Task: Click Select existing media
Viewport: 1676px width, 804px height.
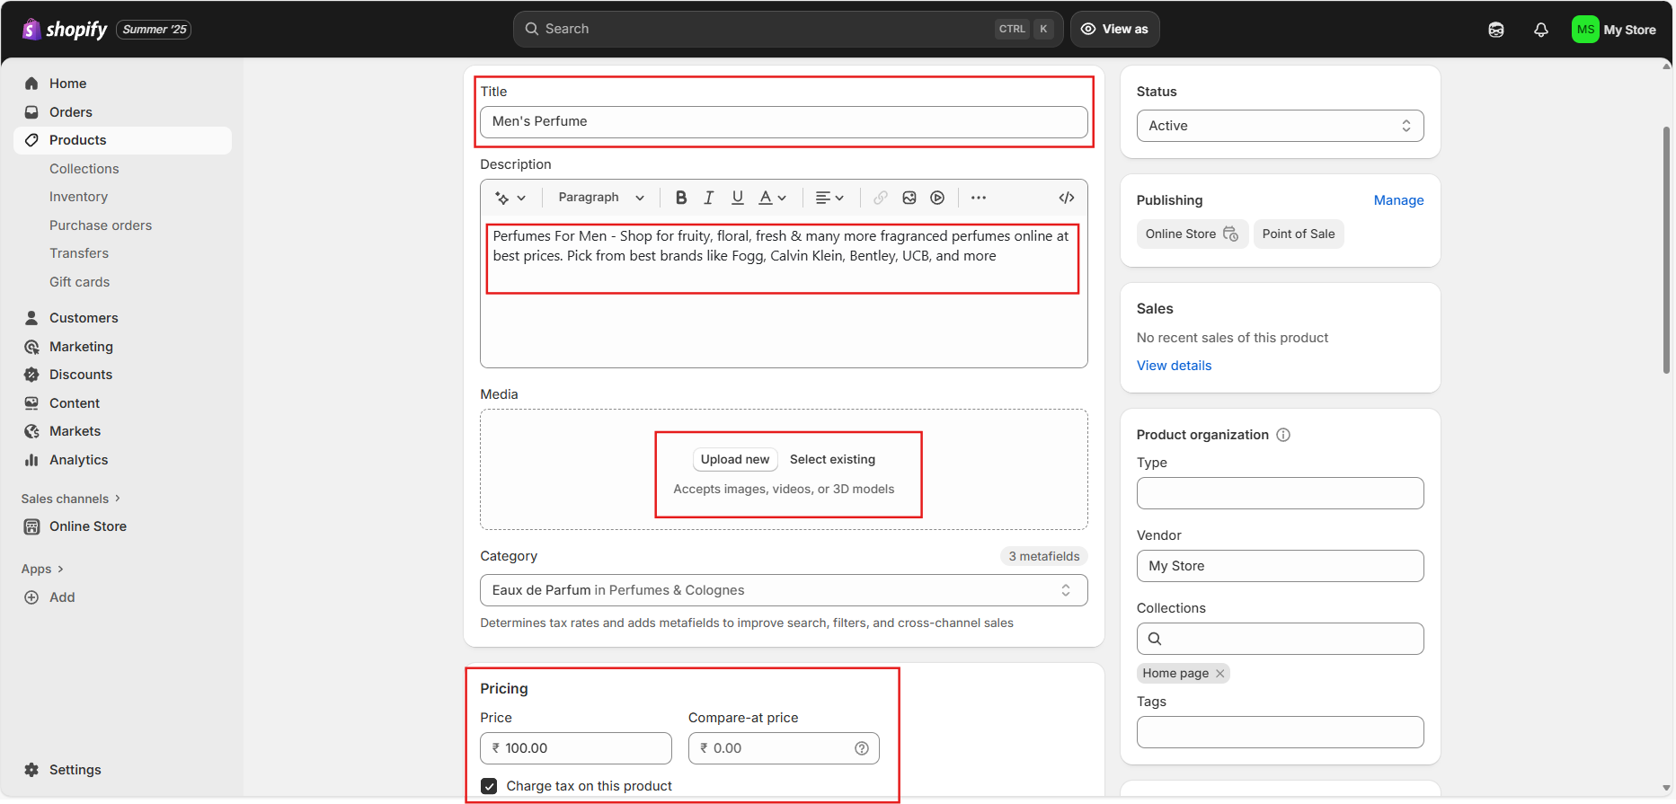Action: tap(832, 459)
